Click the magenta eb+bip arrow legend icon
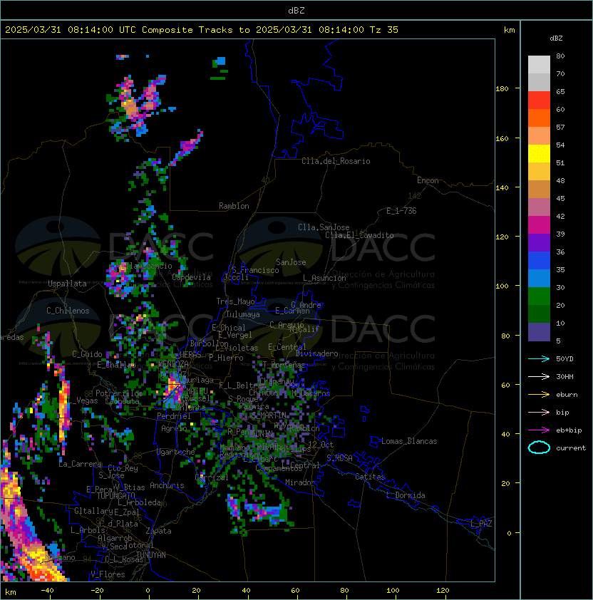 point(539,430)
